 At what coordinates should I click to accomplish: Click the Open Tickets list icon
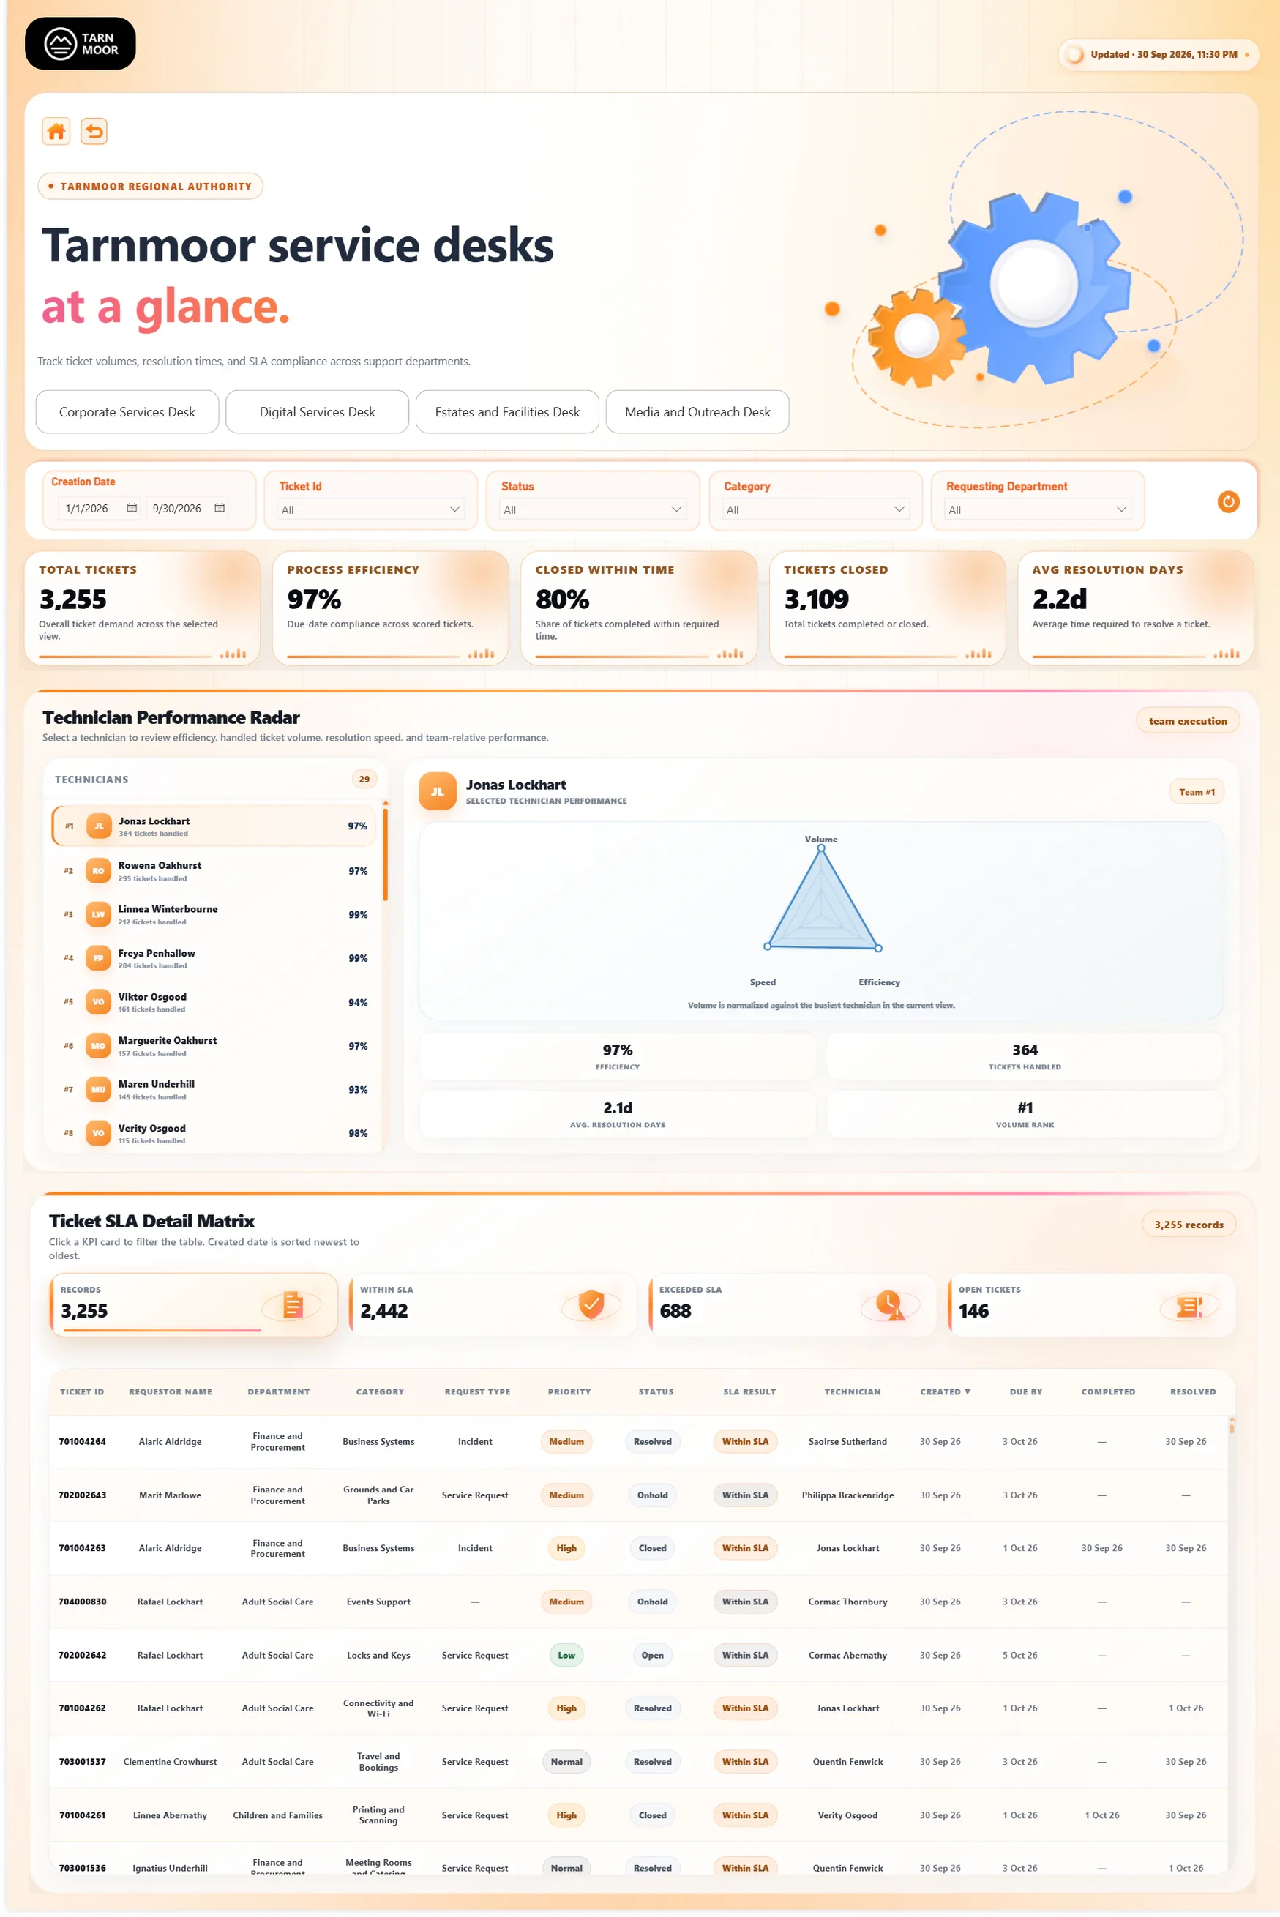click(x=1189, y=1307)
